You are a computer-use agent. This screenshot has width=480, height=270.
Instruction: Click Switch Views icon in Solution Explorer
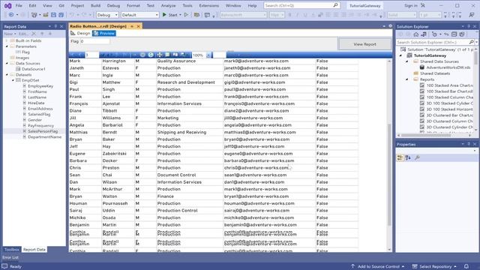[424, 34]
